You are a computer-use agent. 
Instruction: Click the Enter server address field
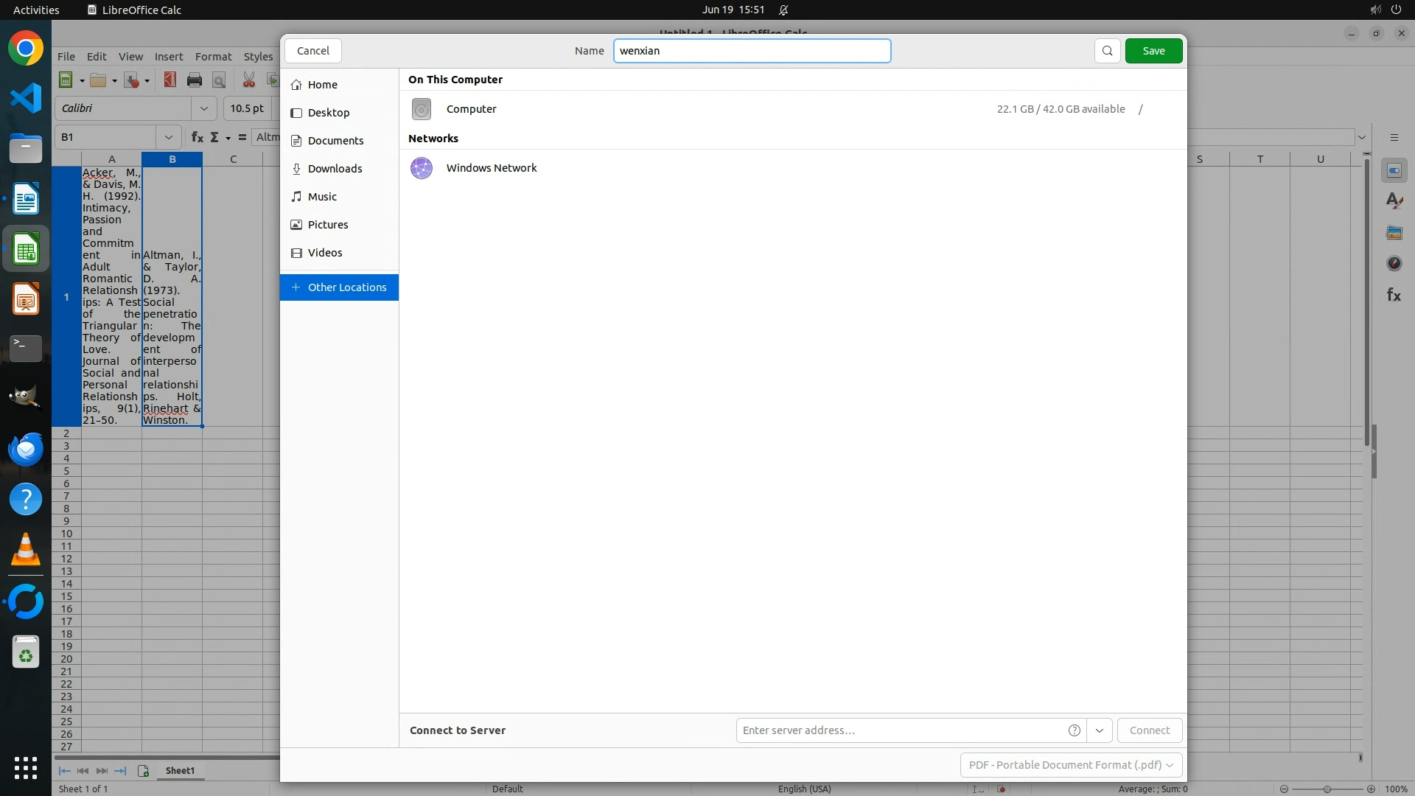click(899, 730)
